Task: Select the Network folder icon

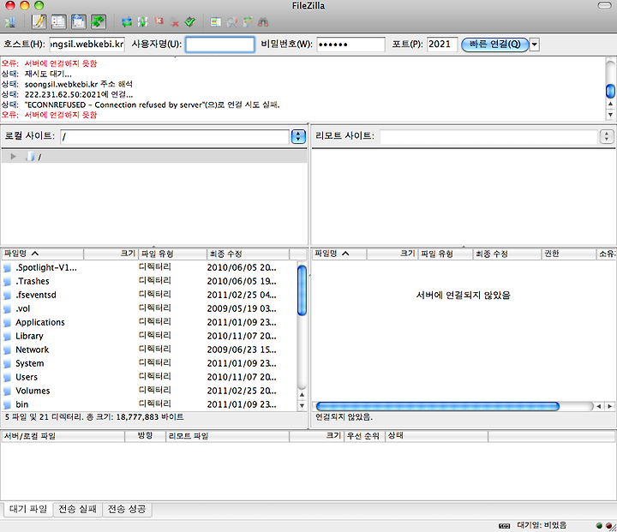Action: [x=7, y=350]
